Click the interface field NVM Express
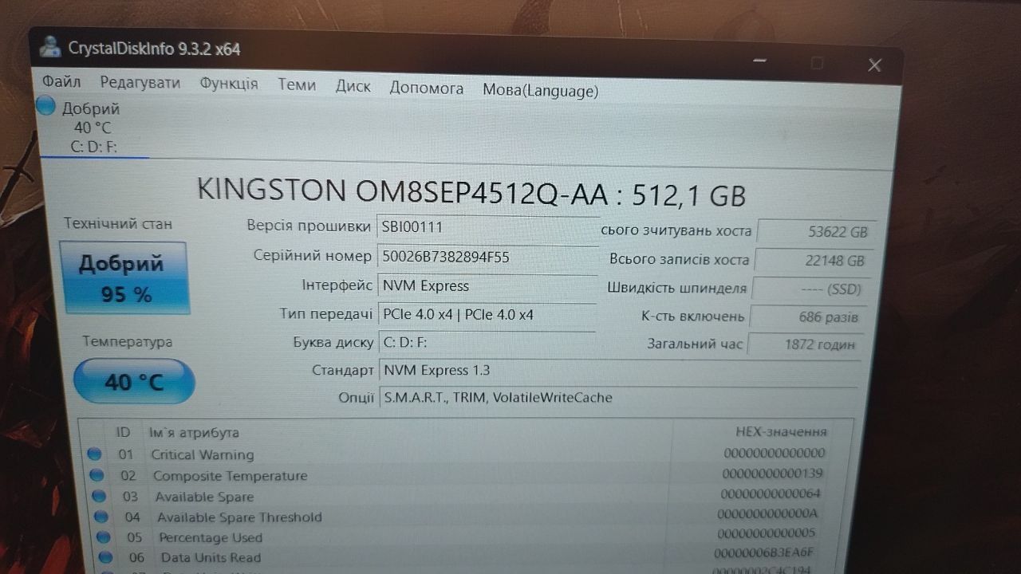The width and height of the screenshot is (1021, 574). click(487, 285)
